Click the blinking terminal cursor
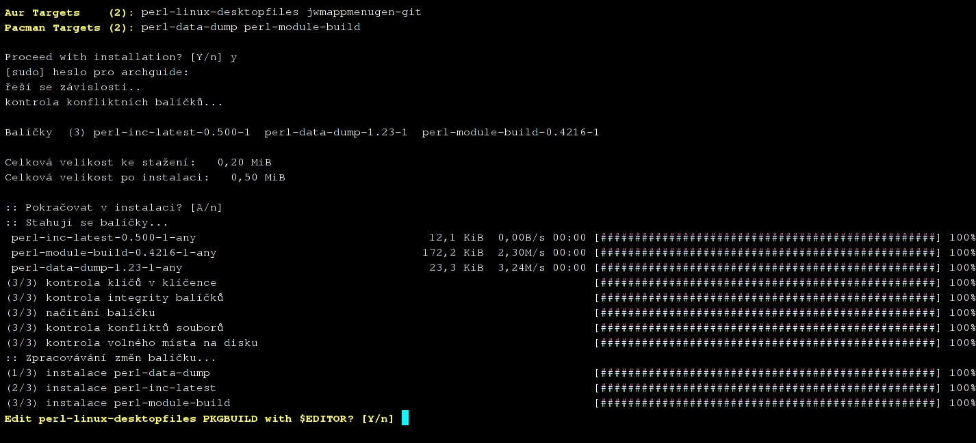Screen dimensions: 976x443 point(404,418)
